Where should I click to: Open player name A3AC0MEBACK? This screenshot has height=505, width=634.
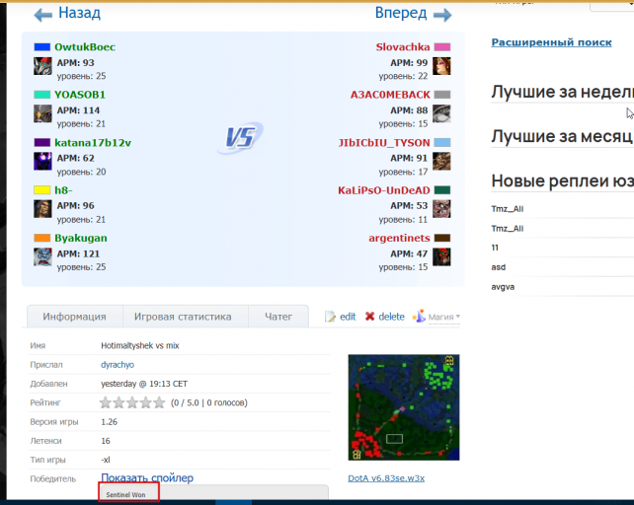[x=390, y=95]
